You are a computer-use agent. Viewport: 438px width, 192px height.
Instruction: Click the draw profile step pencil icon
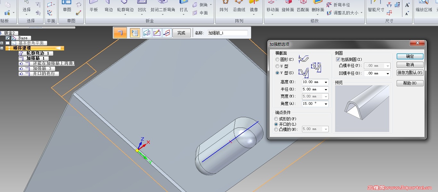(157, 33)
